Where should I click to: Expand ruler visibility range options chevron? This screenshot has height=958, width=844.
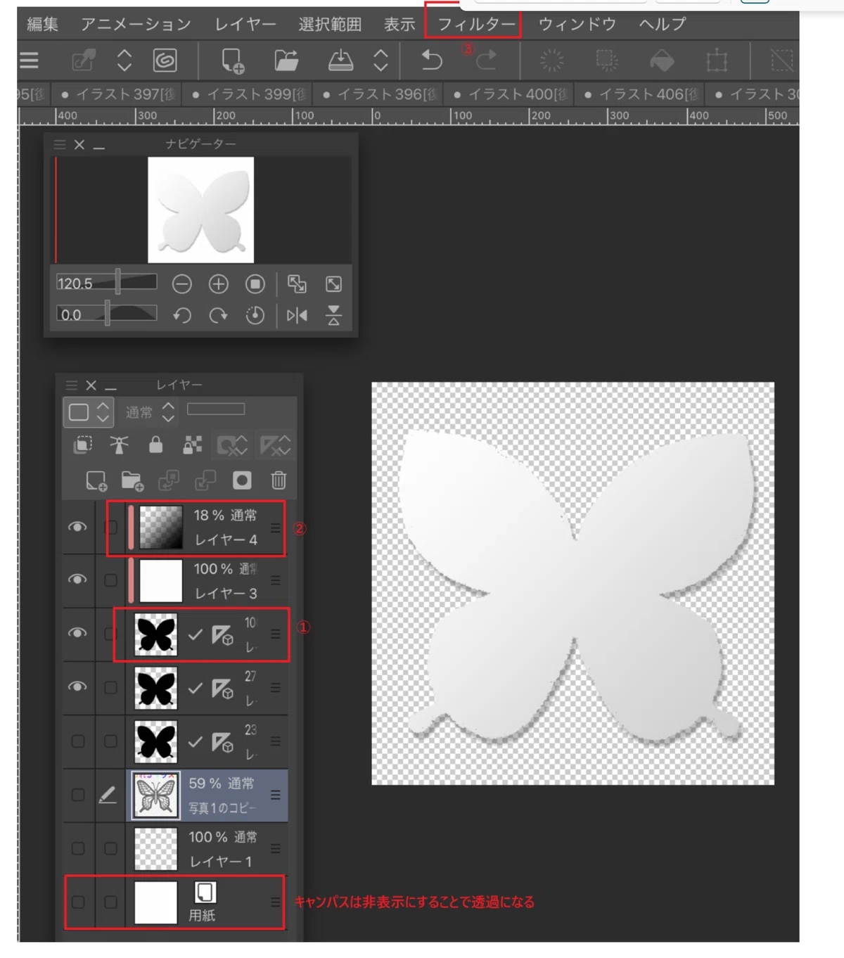pos(285,445)
